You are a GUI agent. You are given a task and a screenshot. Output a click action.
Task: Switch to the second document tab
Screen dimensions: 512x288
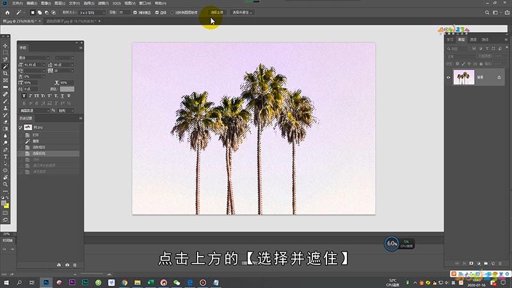pyautogui.click(x=72, y=21)
